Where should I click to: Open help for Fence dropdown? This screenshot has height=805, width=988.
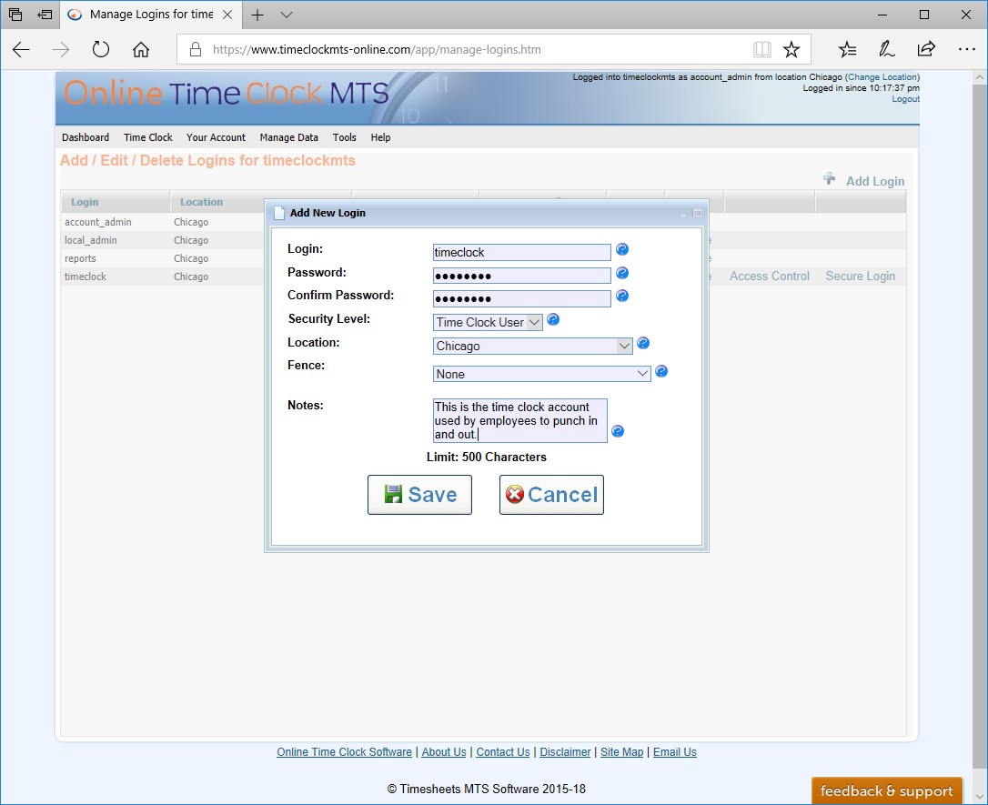tap(661, 371)
